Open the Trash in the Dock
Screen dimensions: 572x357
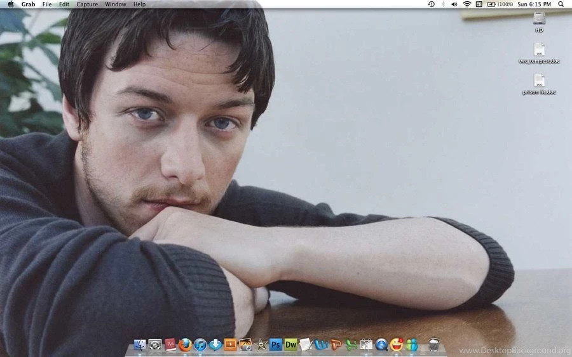(x=433, y=344)
